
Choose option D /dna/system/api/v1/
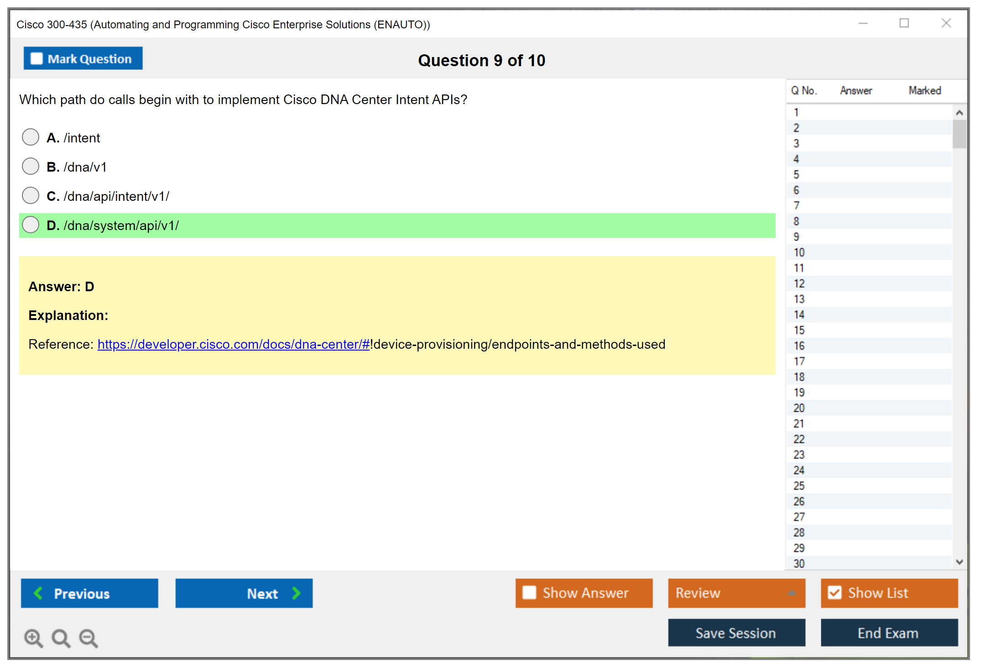[31, 225]
